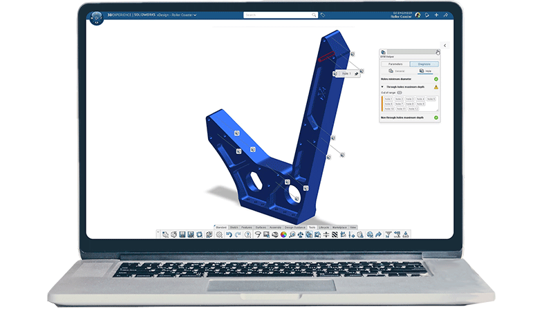The image size is (553, 311).
Task: Click the Help question mark icon
Action: click(x=248, y=234)
